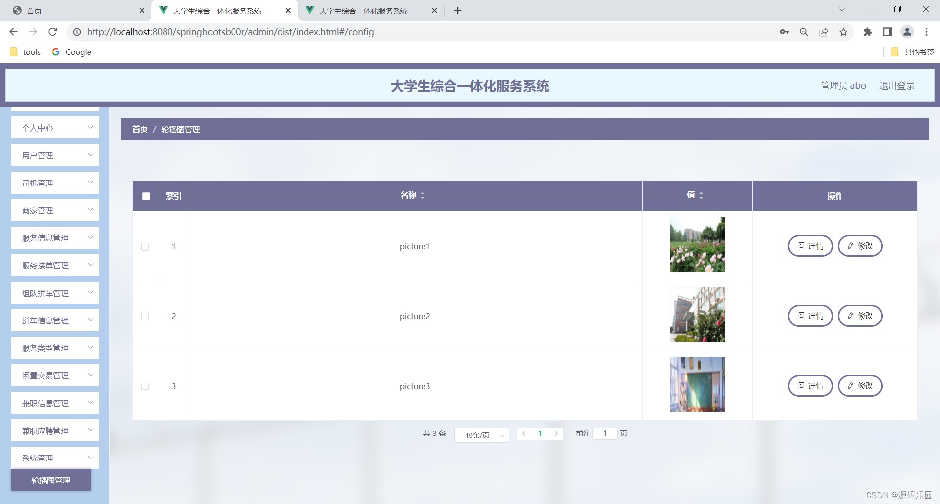Toggle sorting arrows on the 名称 column
This screenshot has height=504, width=940.
coord(423,195)
